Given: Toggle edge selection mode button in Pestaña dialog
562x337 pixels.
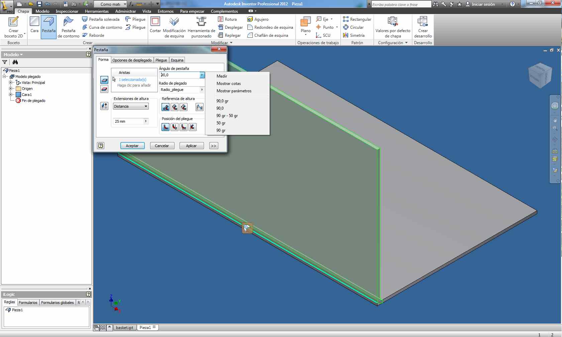Looking at the screenshot, I should click(104, 80).
